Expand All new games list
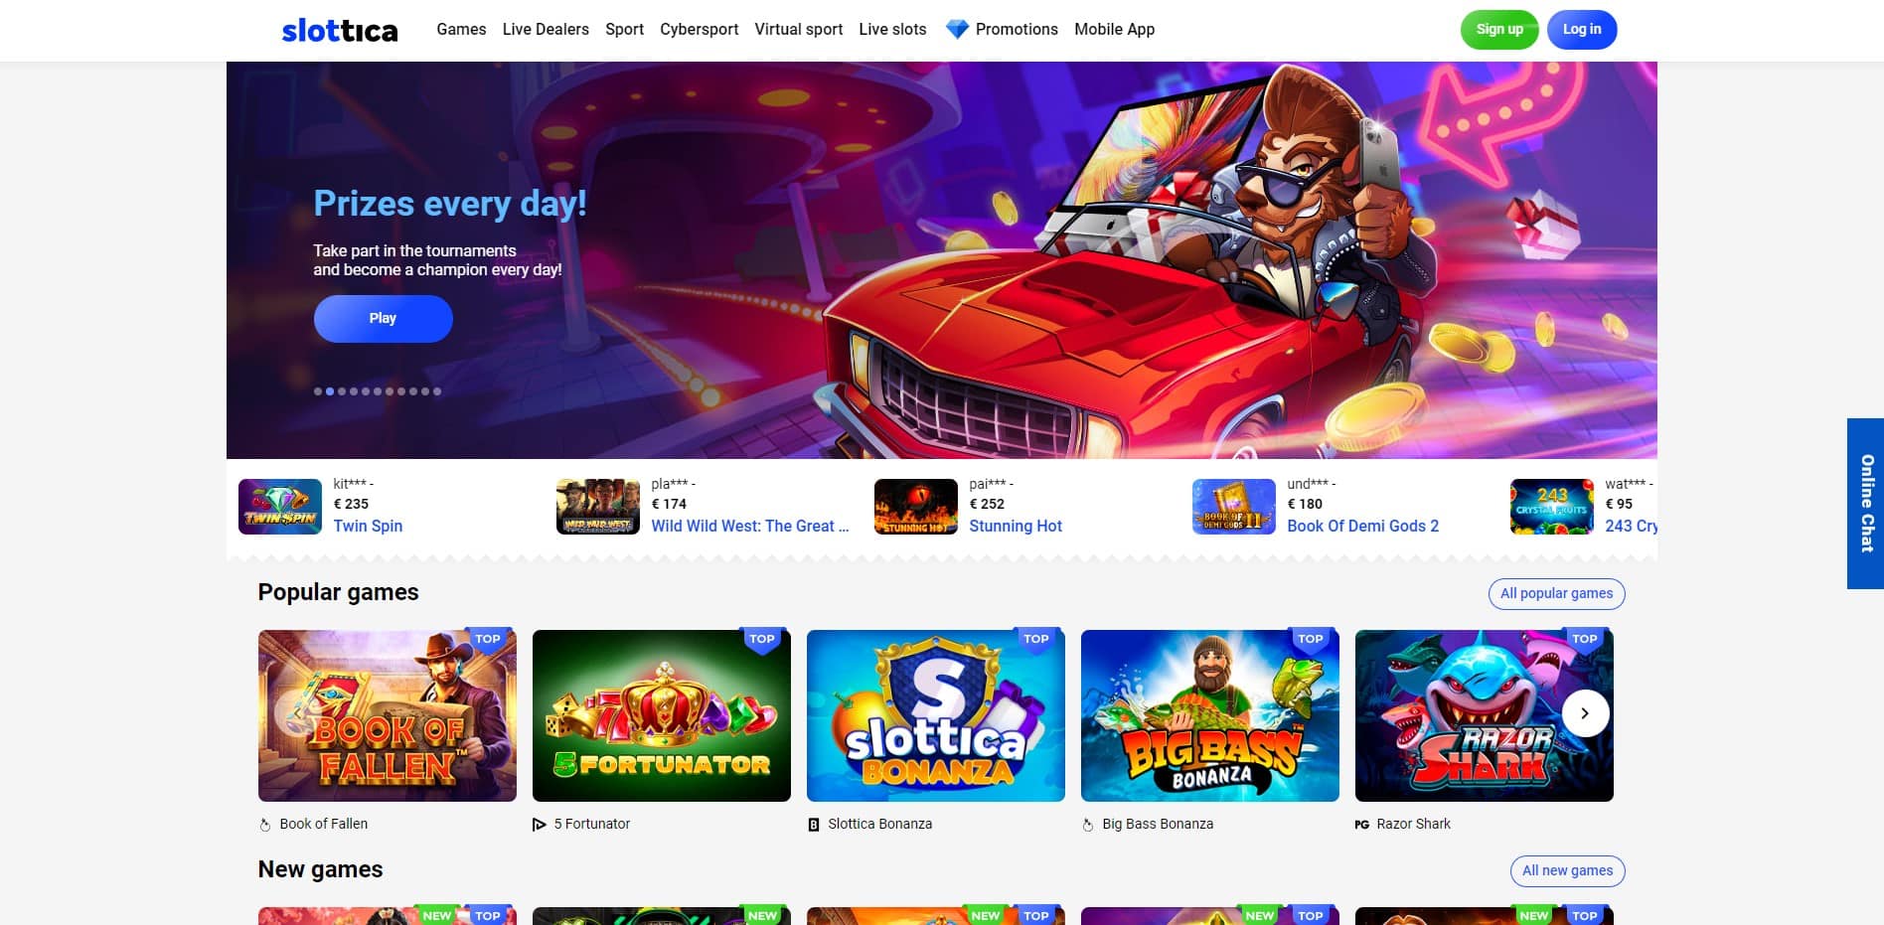Viewport: 1884px width, 925px height. click(x=1567, y=870)
